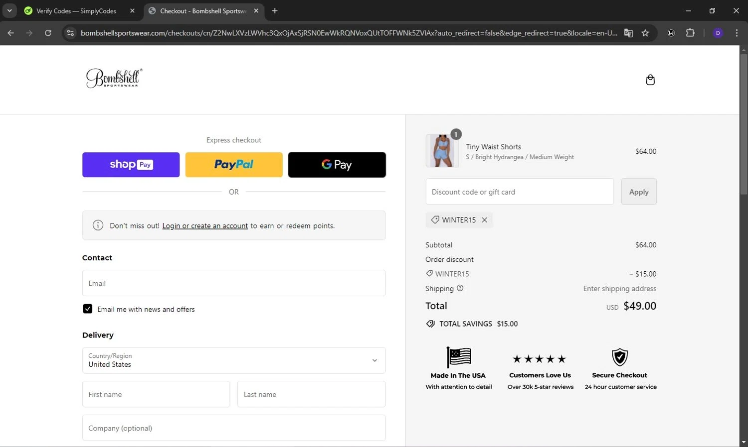Follow the Login or create an account link
This screenshot has width=748, height=447.
coord(205,226)
